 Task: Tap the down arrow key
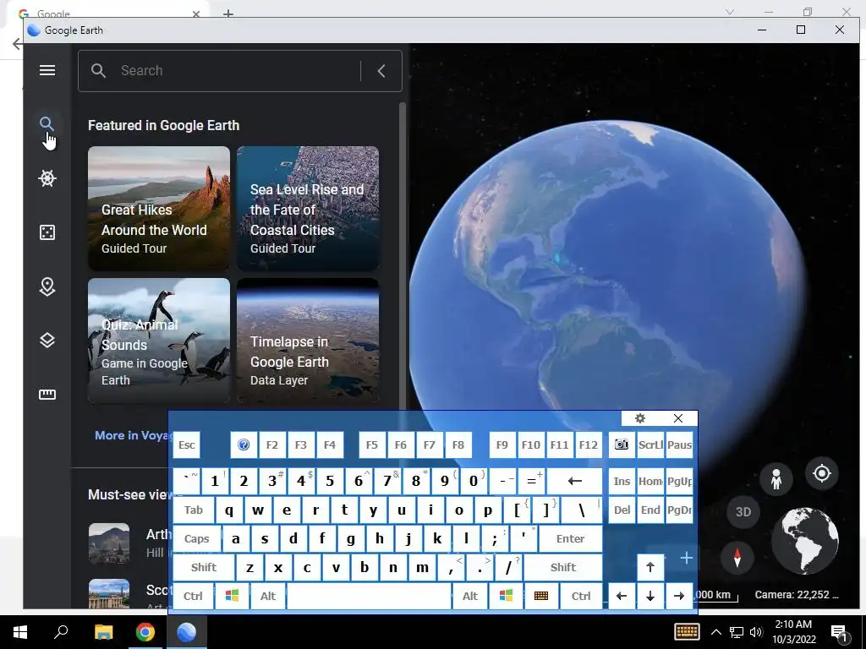pyautogui.click(x=650, y=596)
